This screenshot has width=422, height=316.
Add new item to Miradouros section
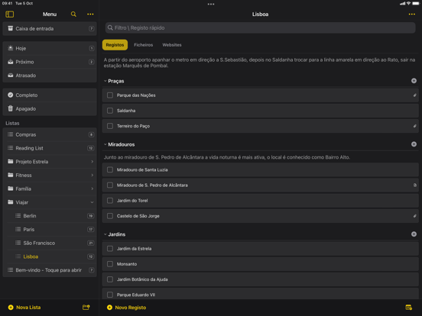414,144
